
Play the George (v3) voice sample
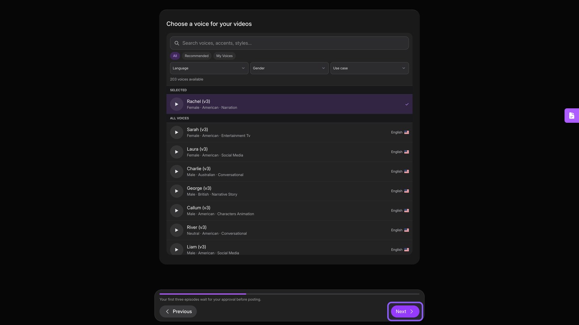point(177,191)
